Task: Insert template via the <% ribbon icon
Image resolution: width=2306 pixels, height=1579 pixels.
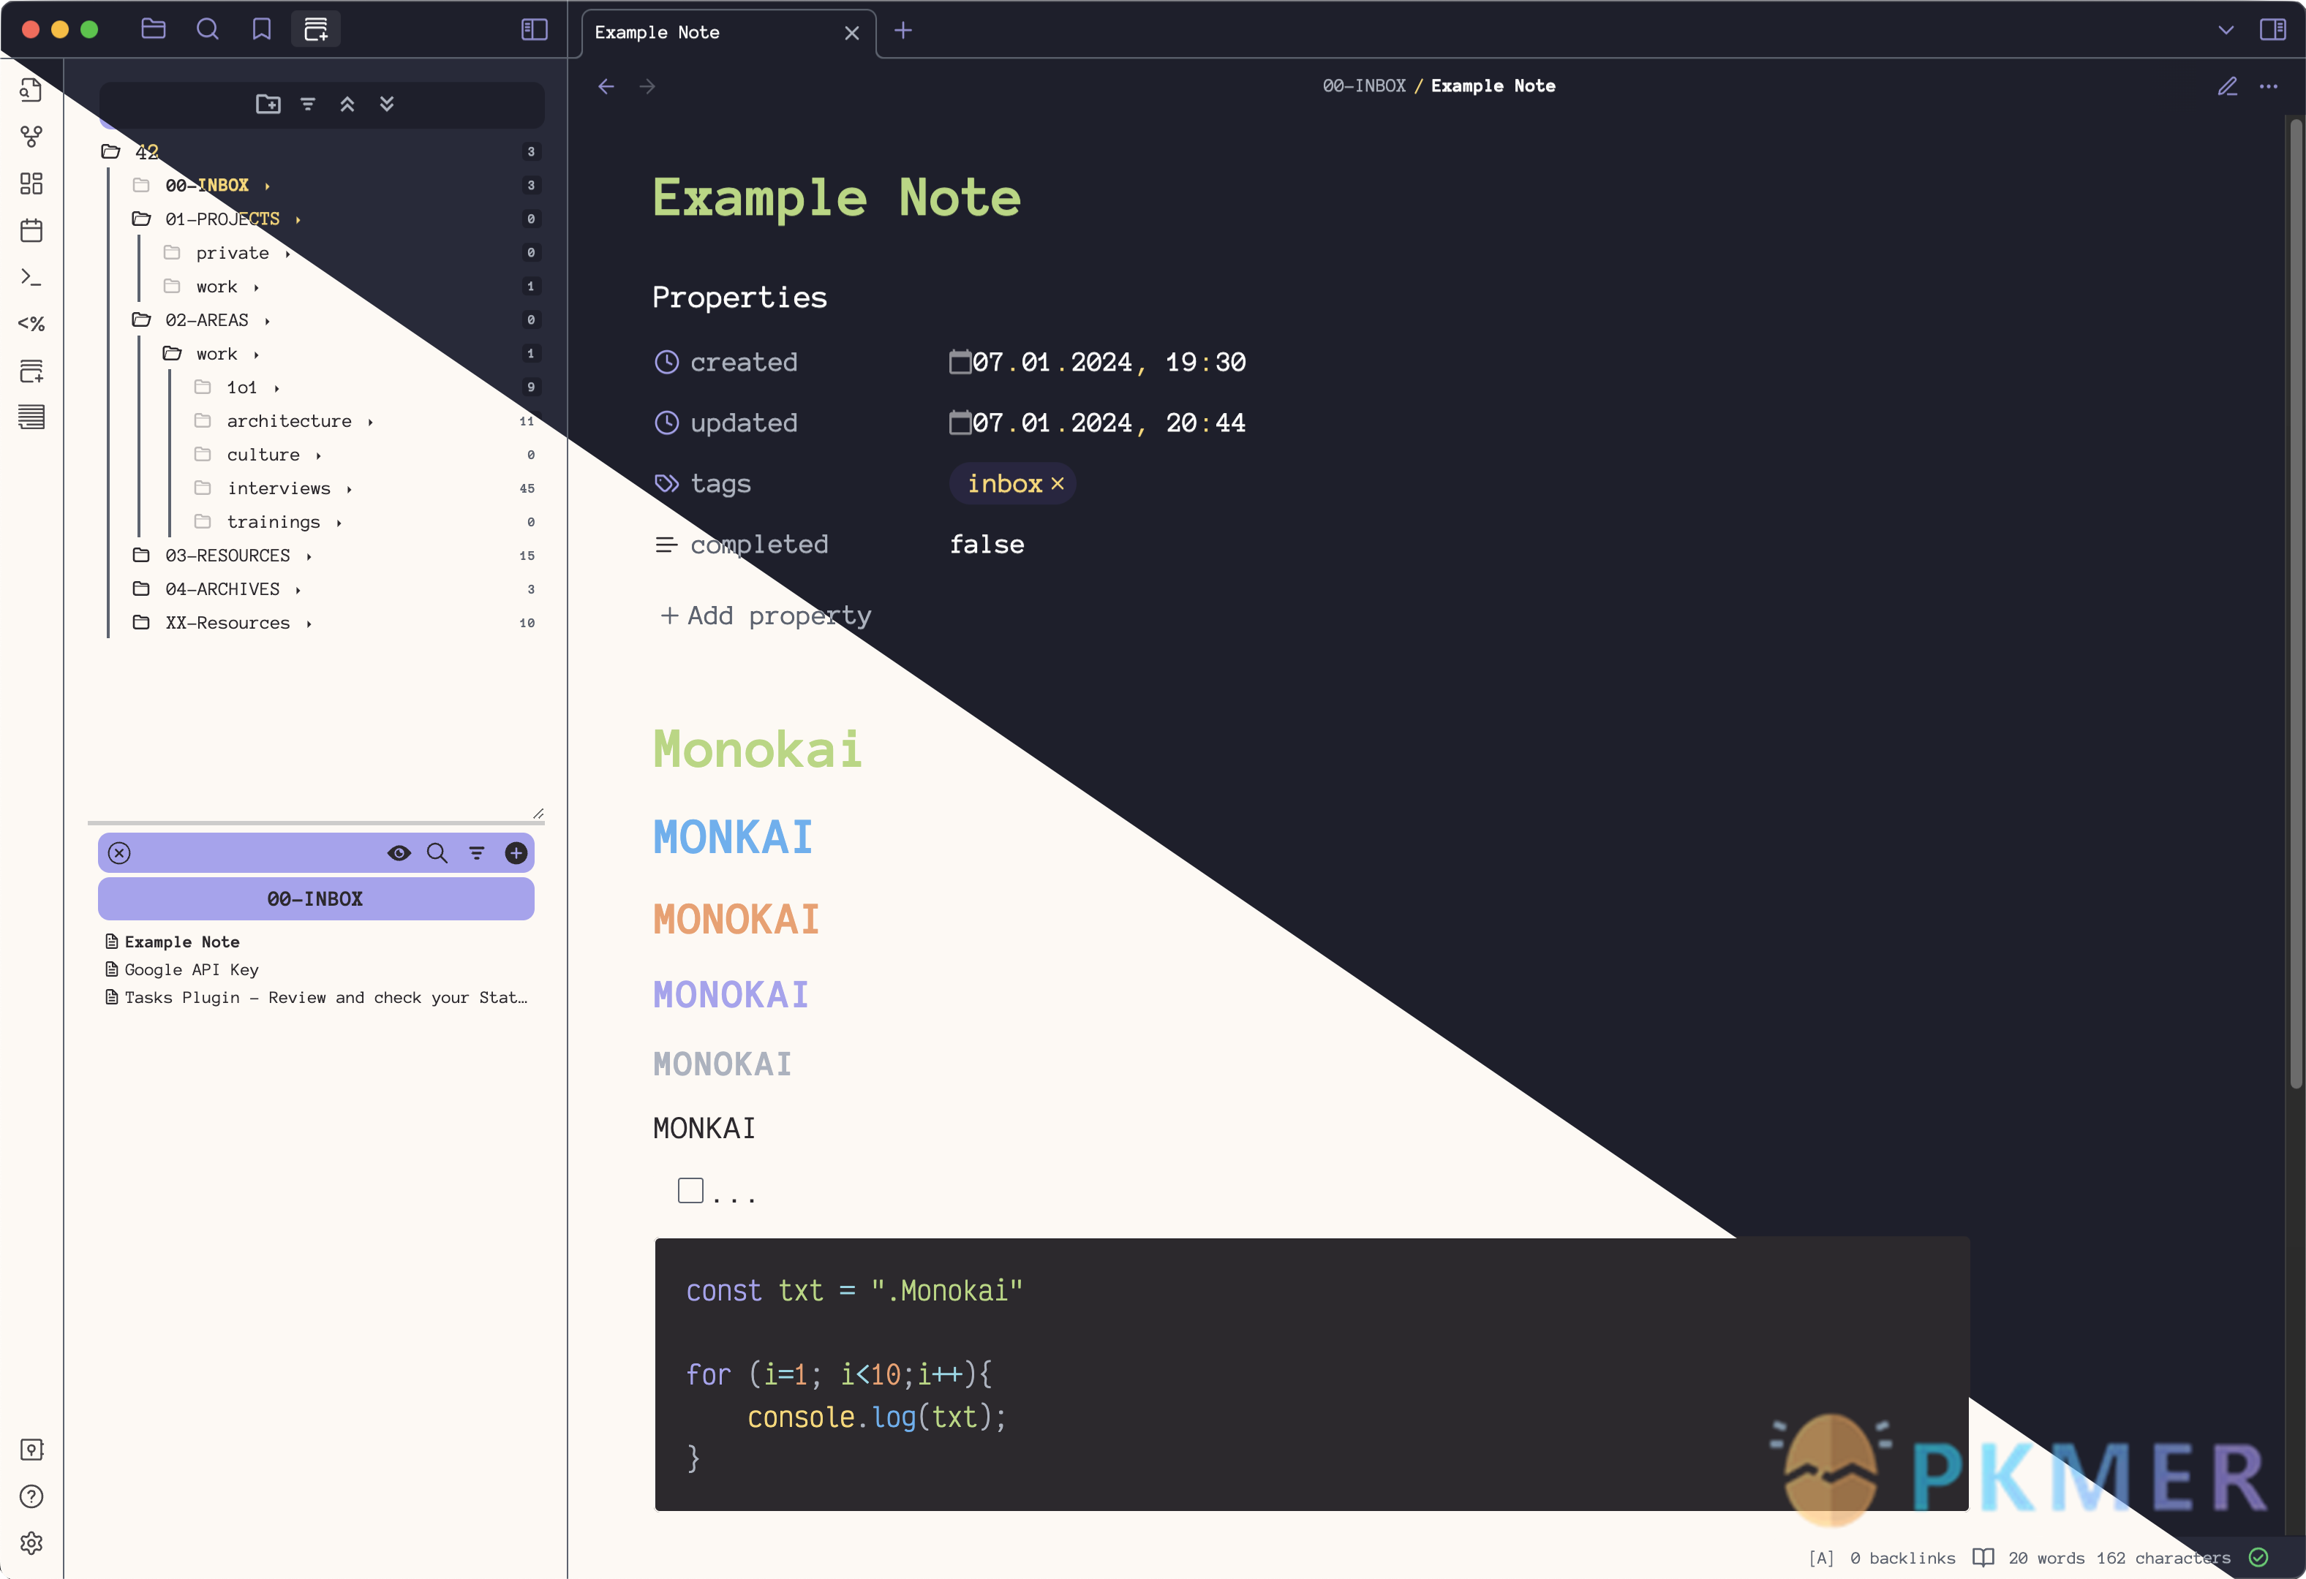Action: [x=31, y=323]
